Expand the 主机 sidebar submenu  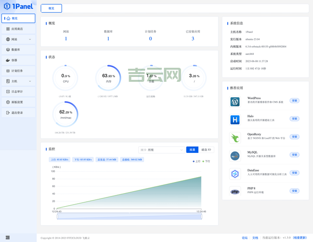(18, 81)
